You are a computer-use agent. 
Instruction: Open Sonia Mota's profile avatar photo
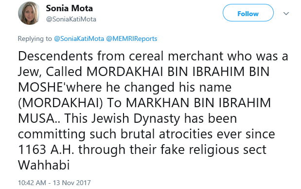[x=29, y=13]
